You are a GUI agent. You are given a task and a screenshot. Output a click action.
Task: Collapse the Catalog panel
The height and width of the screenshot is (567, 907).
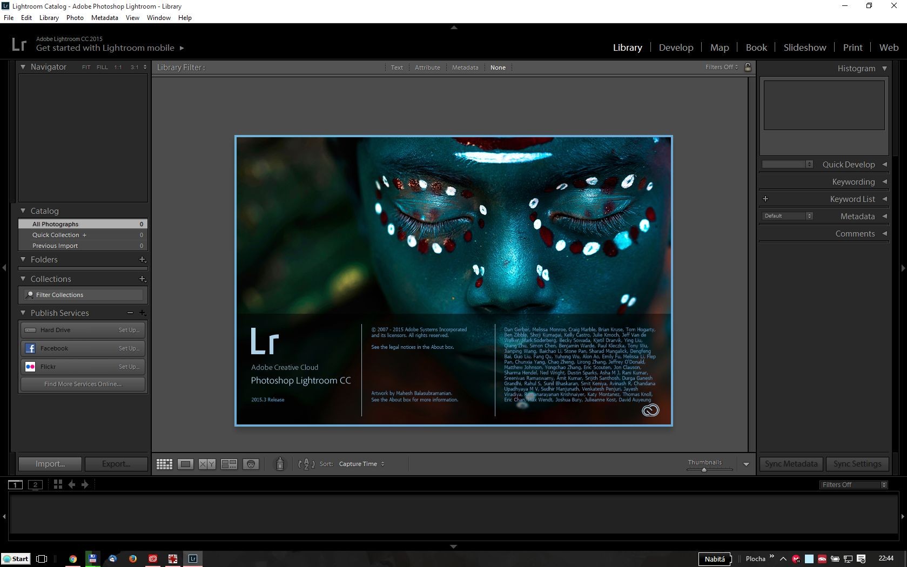tap(23, 211)
